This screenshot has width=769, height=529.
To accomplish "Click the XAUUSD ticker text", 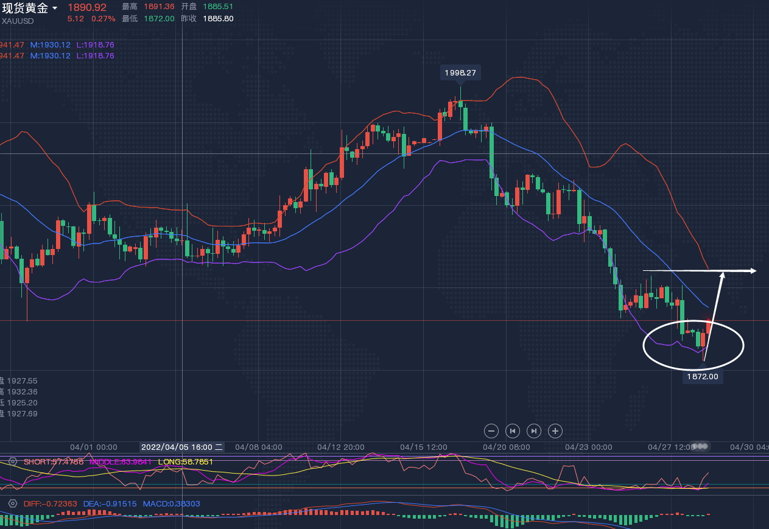I will [x=18, y=21].
